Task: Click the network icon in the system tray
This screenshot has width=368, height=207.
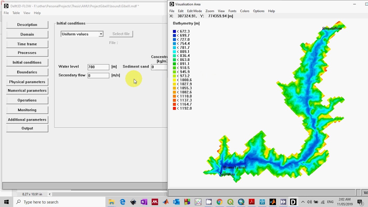Action: click(323, 202)
